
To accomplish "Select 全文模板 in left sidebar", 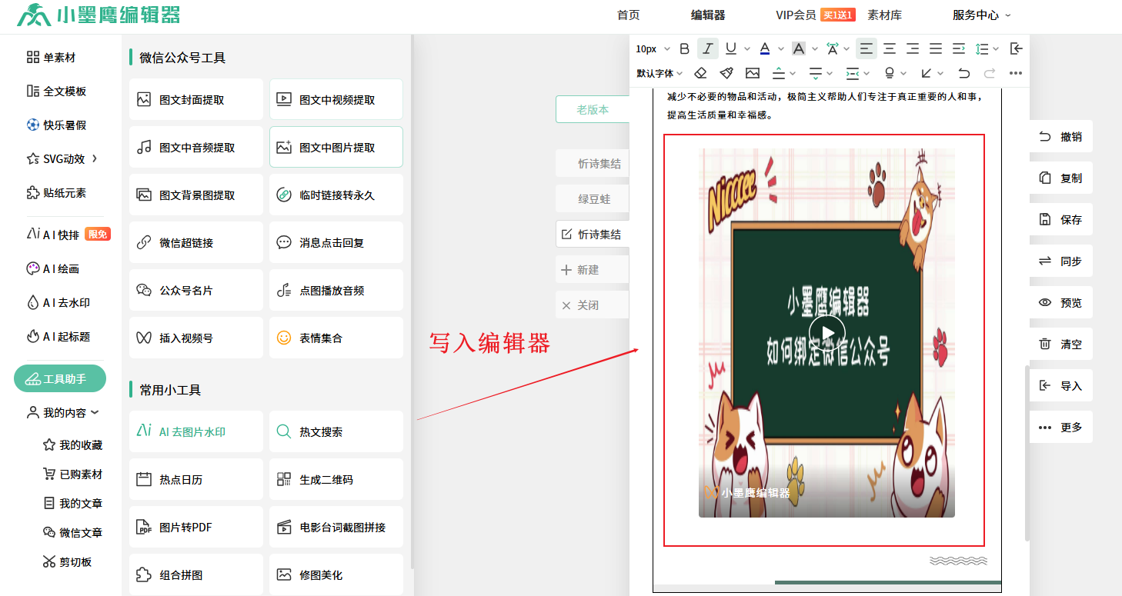I will (56, 92).
